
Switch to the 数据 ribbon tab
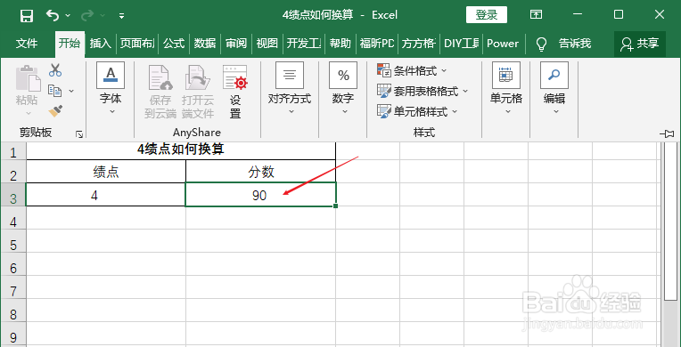205,44
